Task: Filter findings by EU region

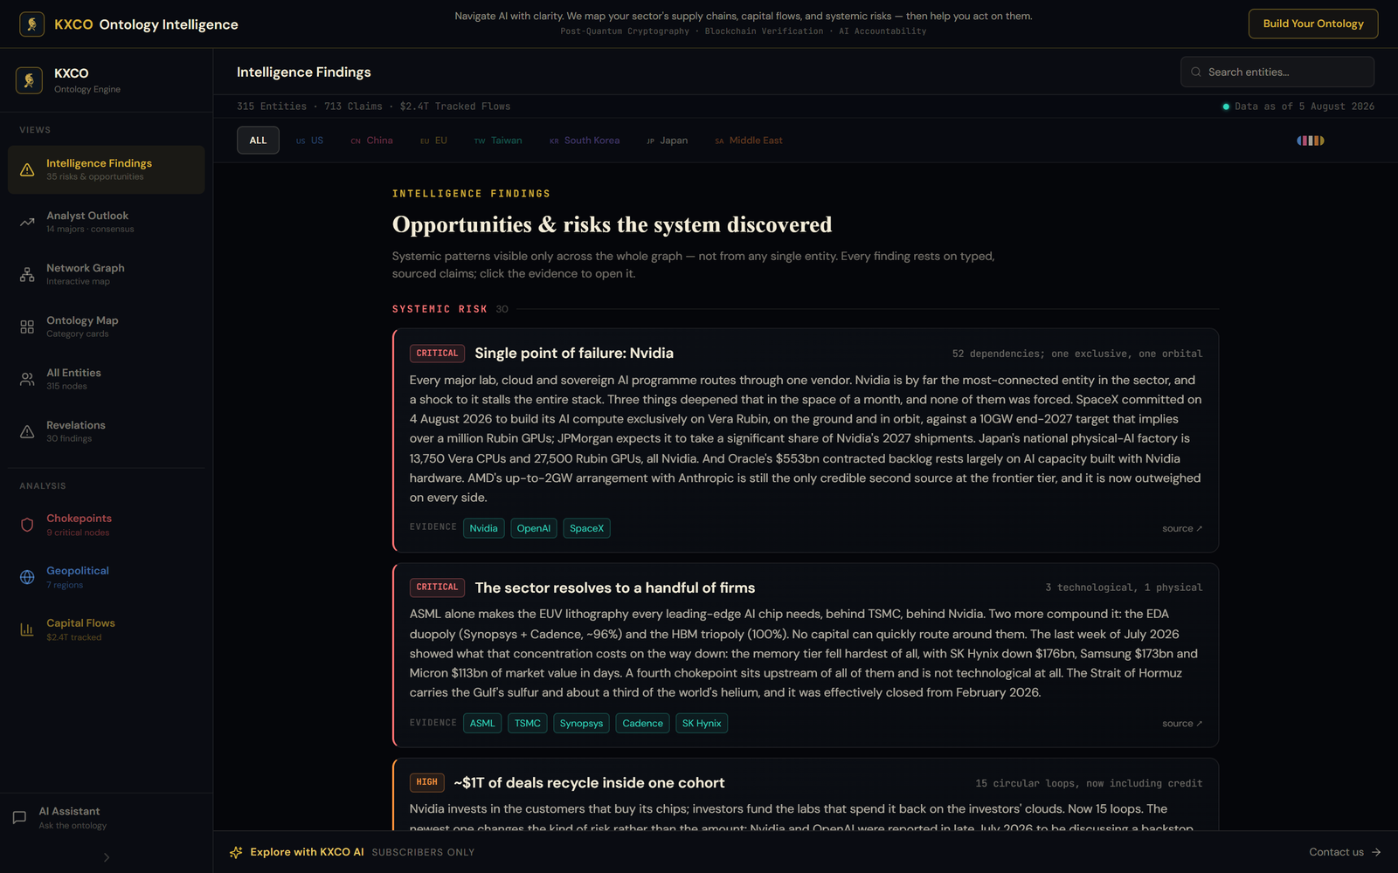Action: pos(433,141)
